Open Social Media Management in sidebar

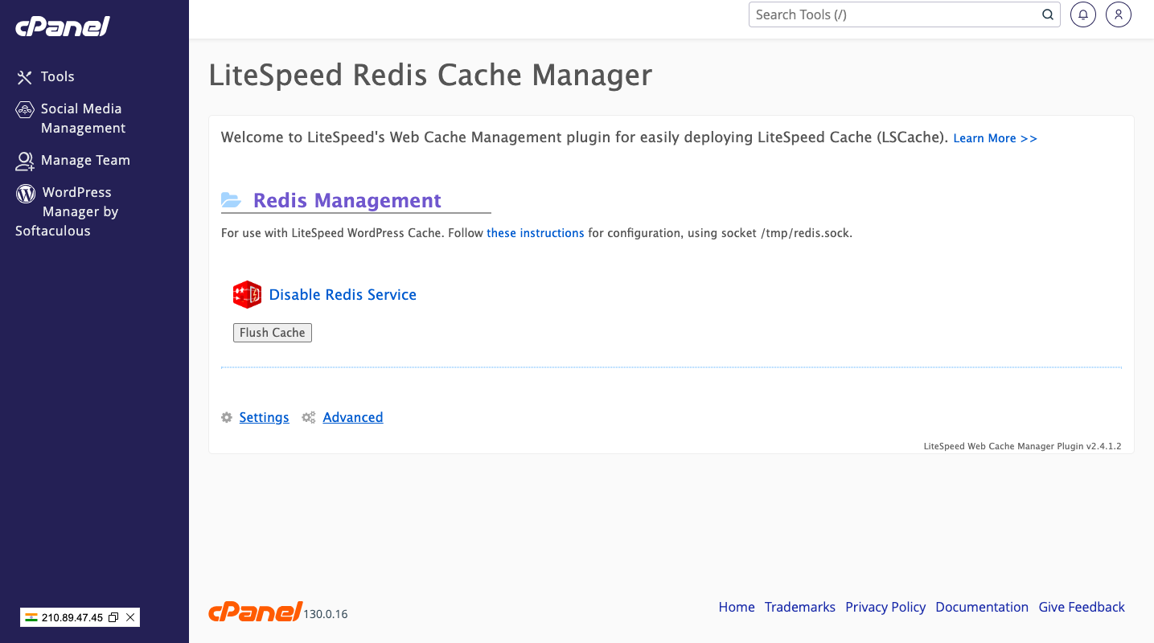click(81, 118)
